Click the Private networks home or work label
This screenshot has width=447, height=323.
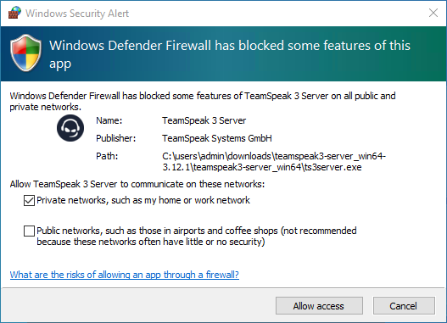pyautogui.click(x=143, y=200)
